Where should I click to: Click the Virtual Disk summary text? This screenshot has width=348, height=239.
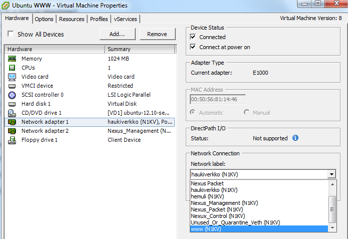point(122,104)
